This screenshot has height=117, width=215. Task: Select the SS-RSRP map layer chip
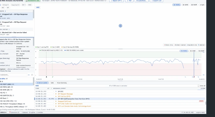click(x=194, y=5)
